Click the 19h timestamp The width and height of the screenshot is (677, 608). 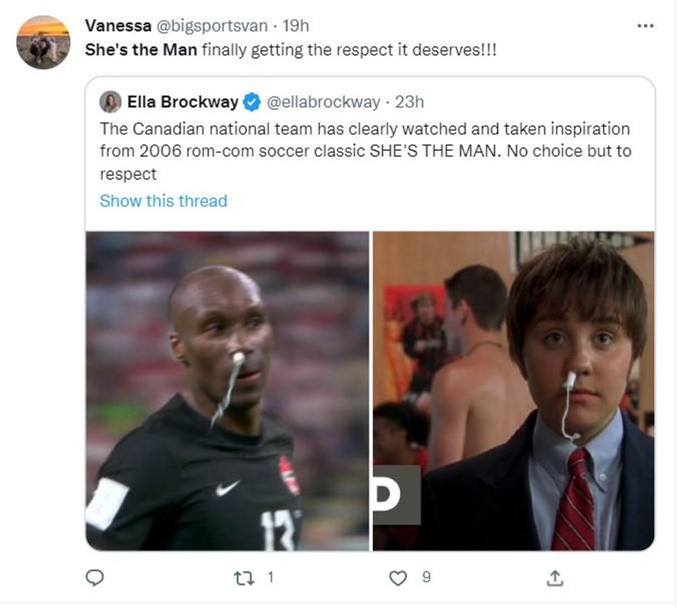[296, 26]
